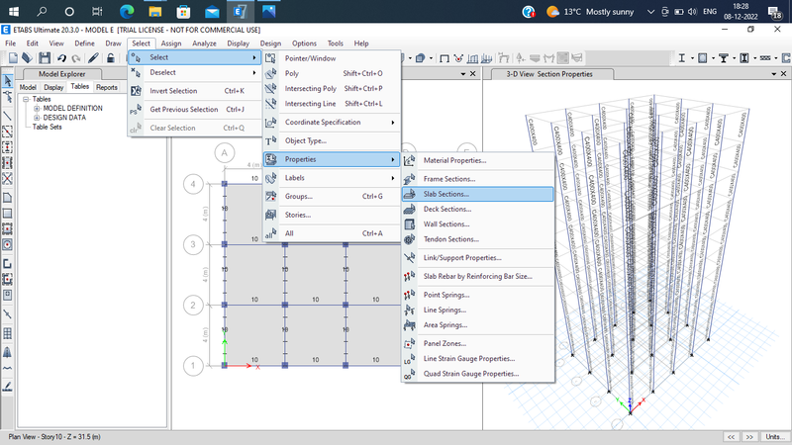This screenshot has height=445, width=792.
Task: Collapse the Tables tree node
Action: tap(26, 100)
